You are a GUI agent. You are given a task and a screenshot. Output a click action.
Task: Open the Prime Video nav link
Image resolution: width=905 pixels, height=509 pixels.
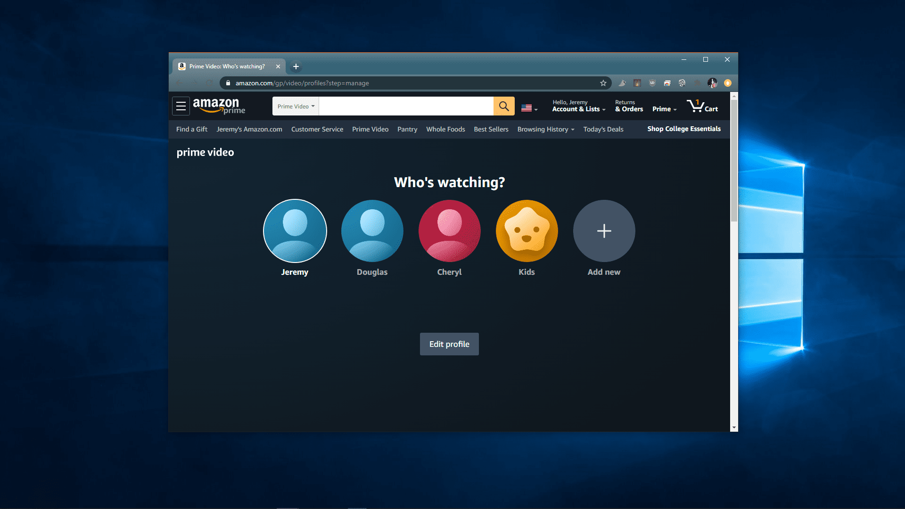coord(370,129)
